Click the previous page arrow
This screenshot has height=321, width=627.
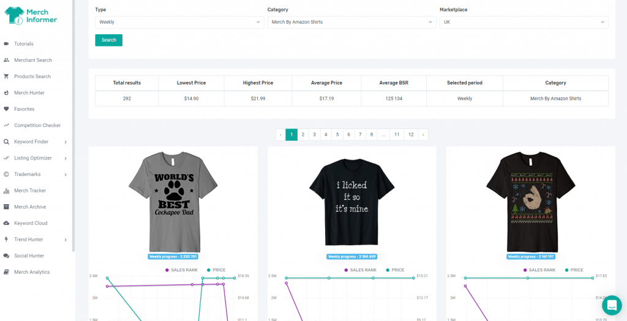click(280, 135)
